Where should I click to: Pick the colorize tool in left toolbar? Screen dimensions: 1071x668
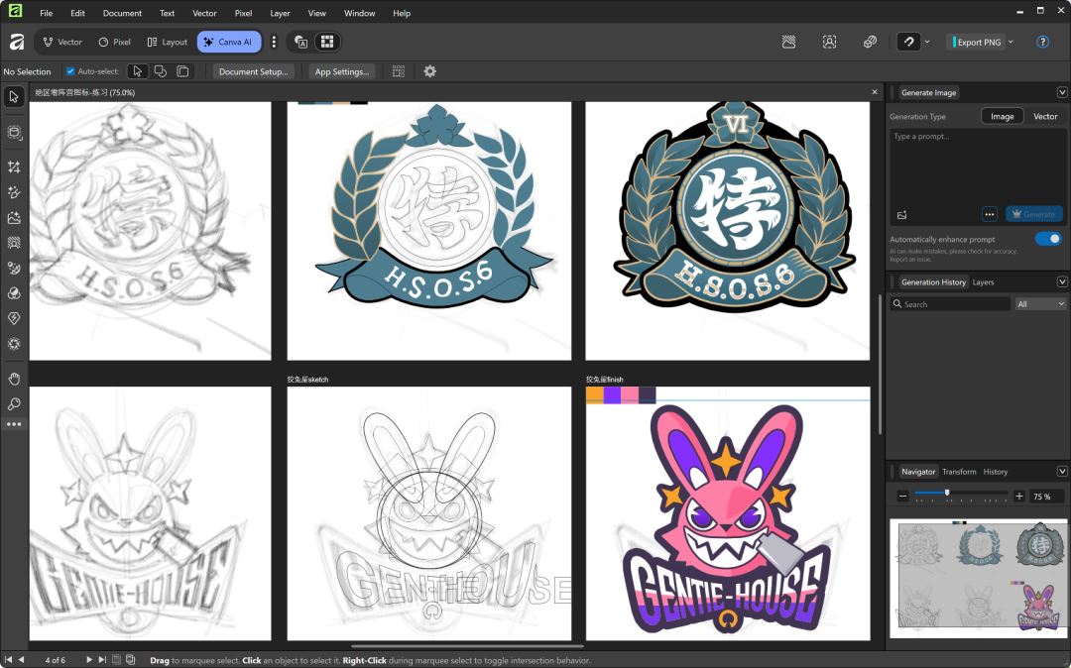(14, 269)
